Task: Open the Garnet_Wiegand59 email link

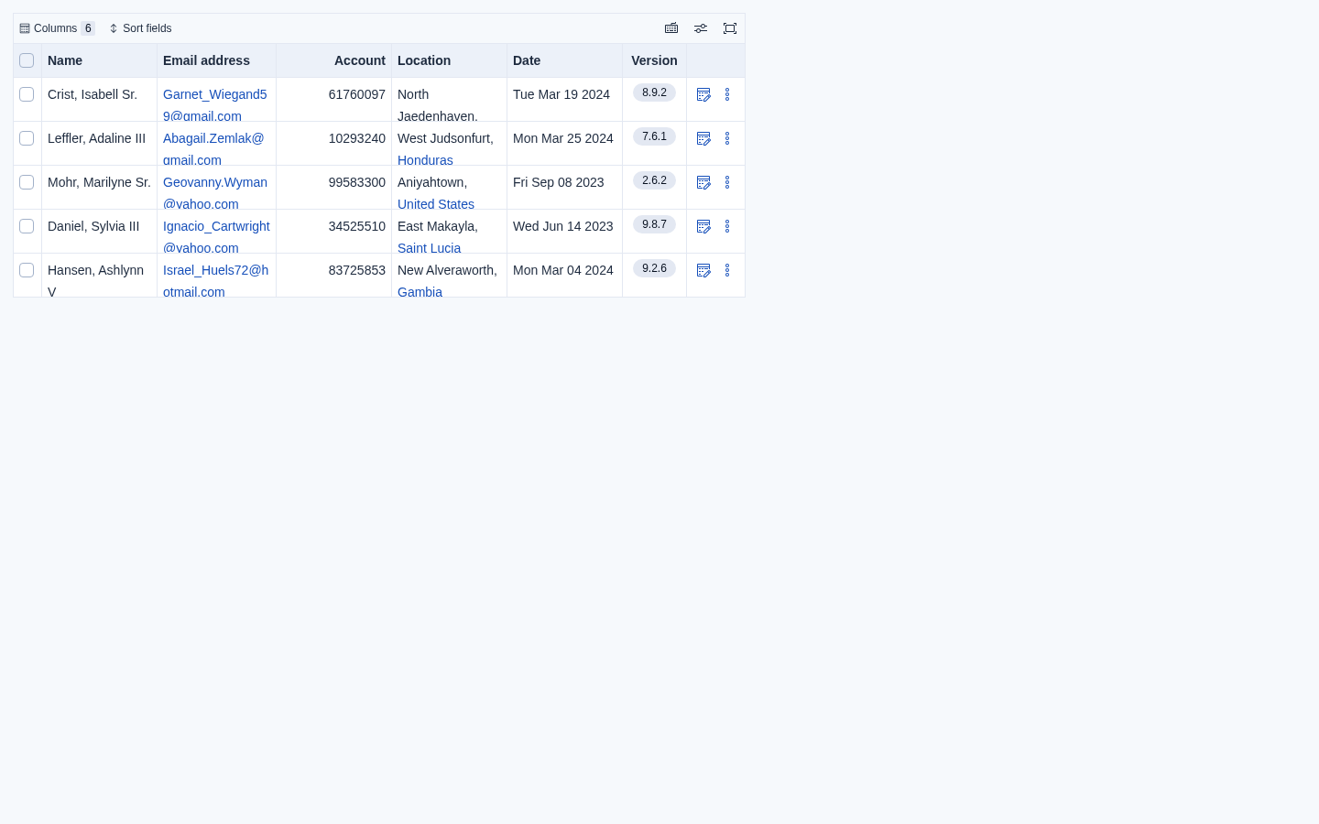Action: click(x=215, y=104)
